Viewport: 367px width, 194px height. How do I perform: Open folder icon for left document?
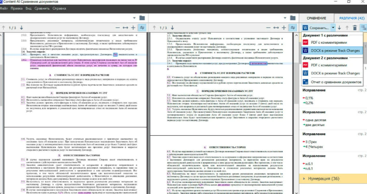pos(142,18)
